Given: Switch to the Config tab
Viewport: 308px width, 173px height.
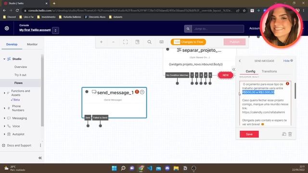Looking at the screenshot, I should tap(250, 72).
